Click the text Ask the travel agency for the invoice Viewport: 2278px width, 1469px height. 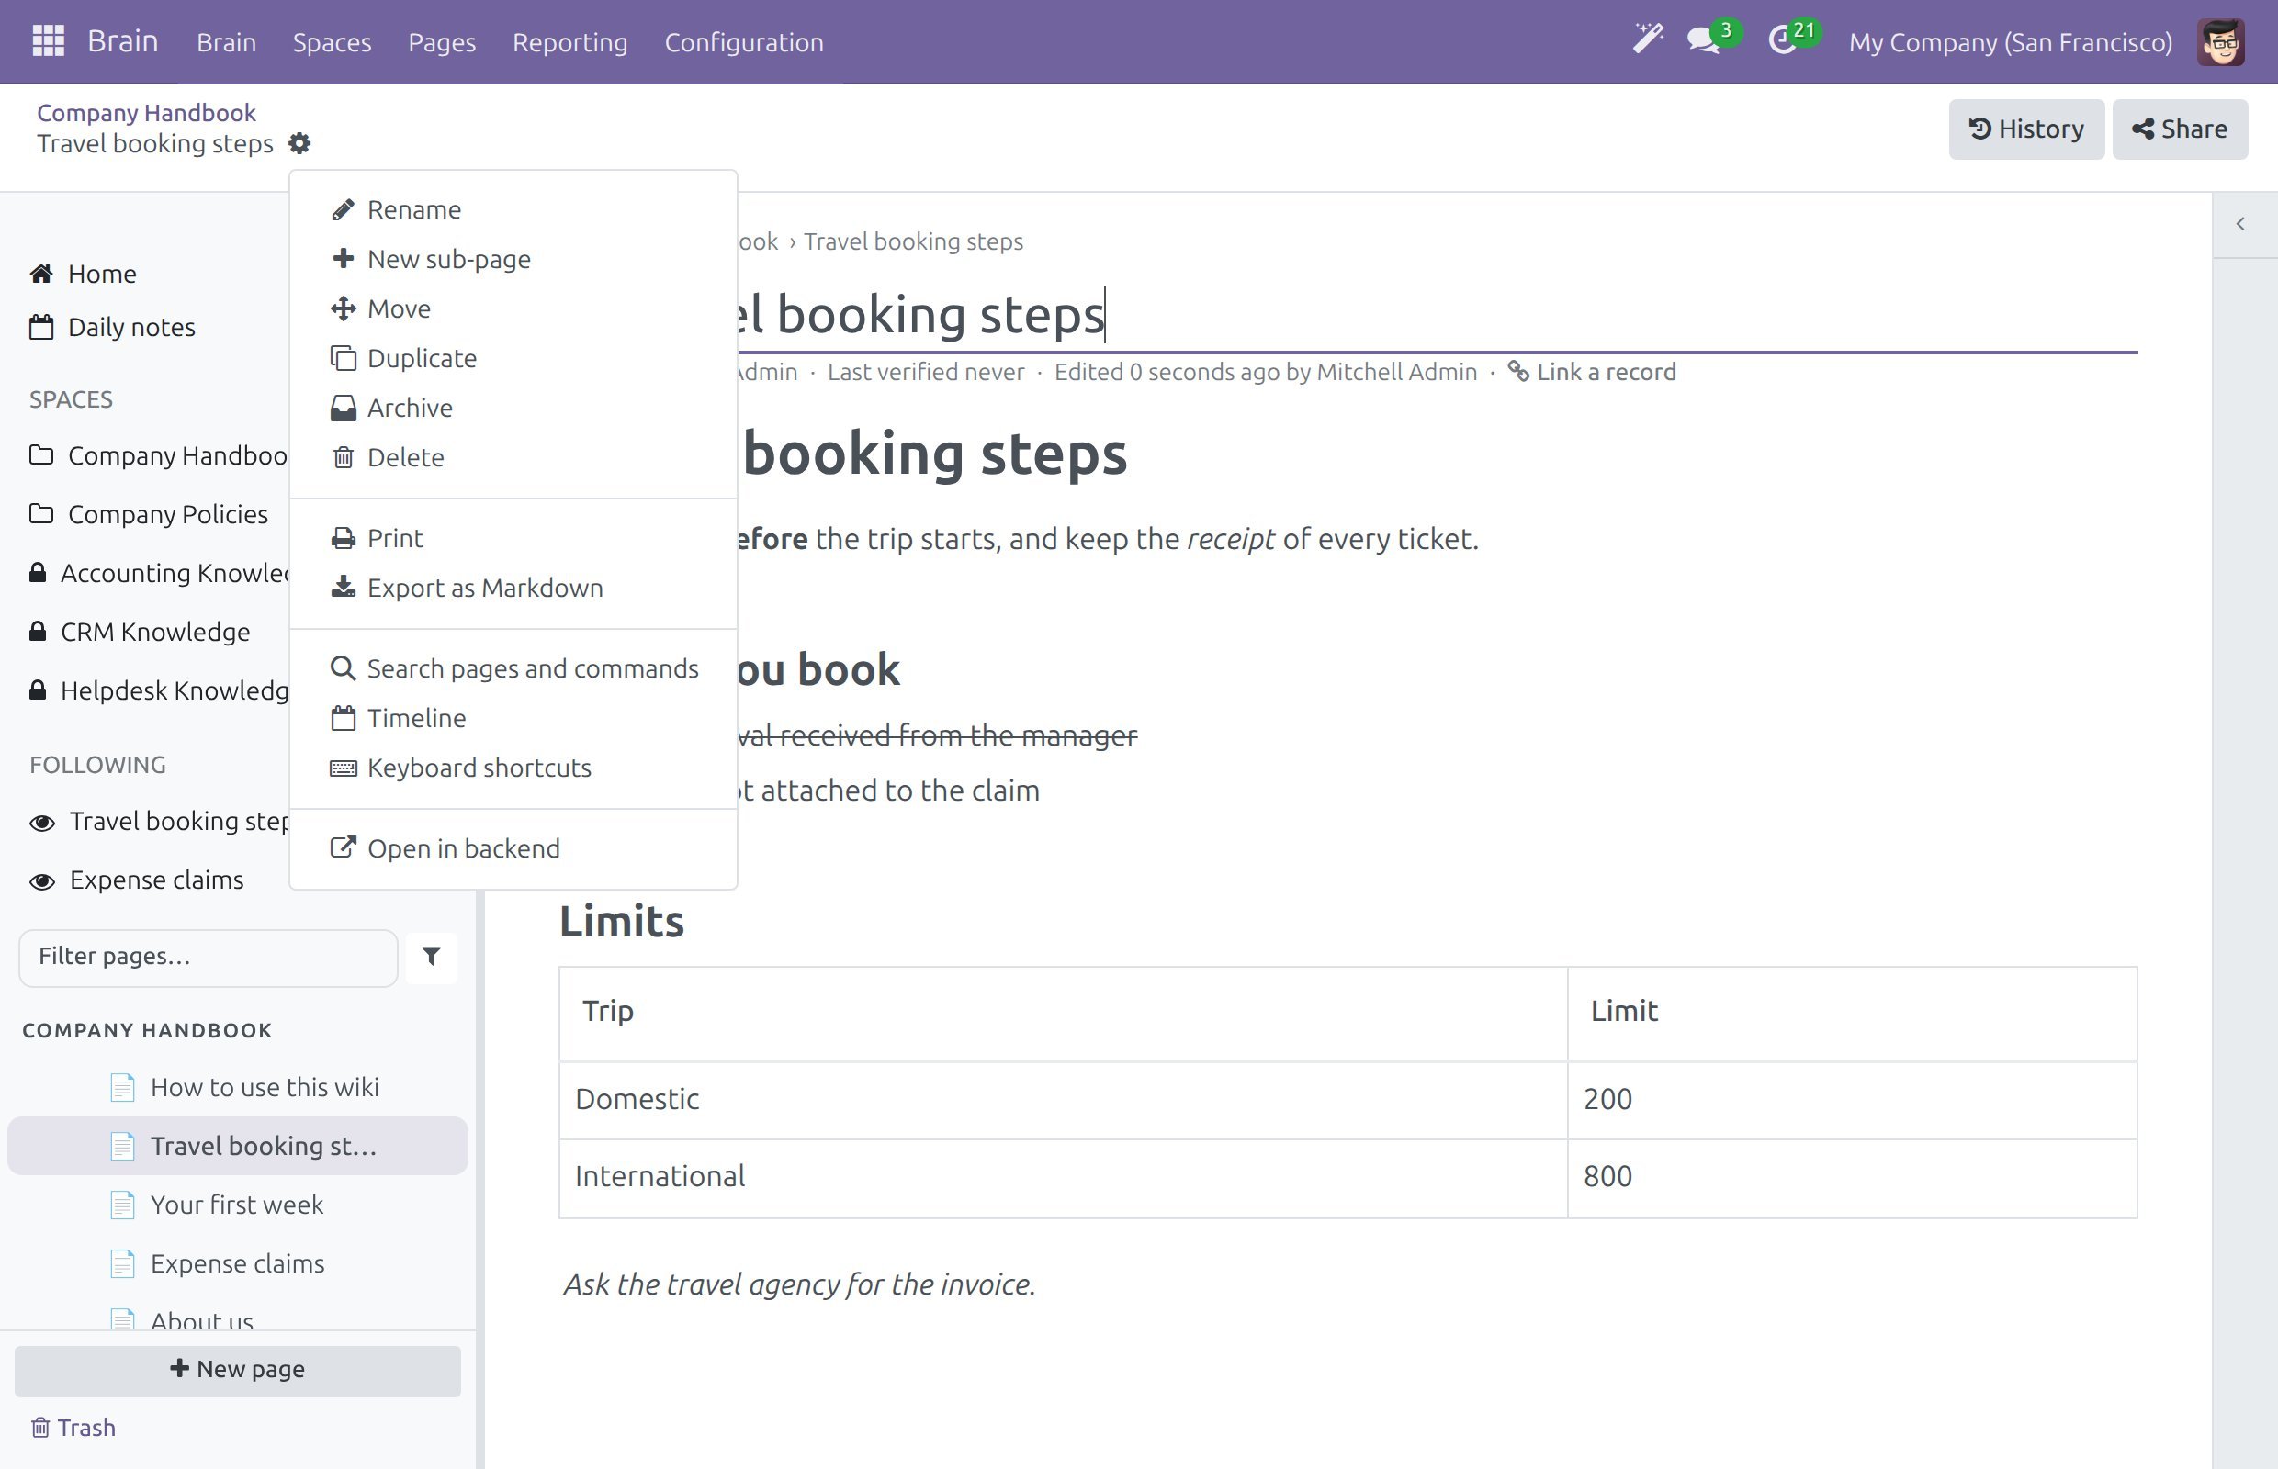pyautogui.click(x=800, y=1284)
